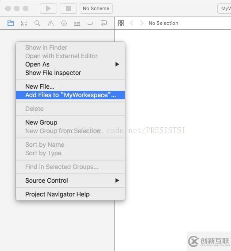This screenshot has height=251, width=231.
Task: Click the Stop button in toolbar
Action: (69, 8)
